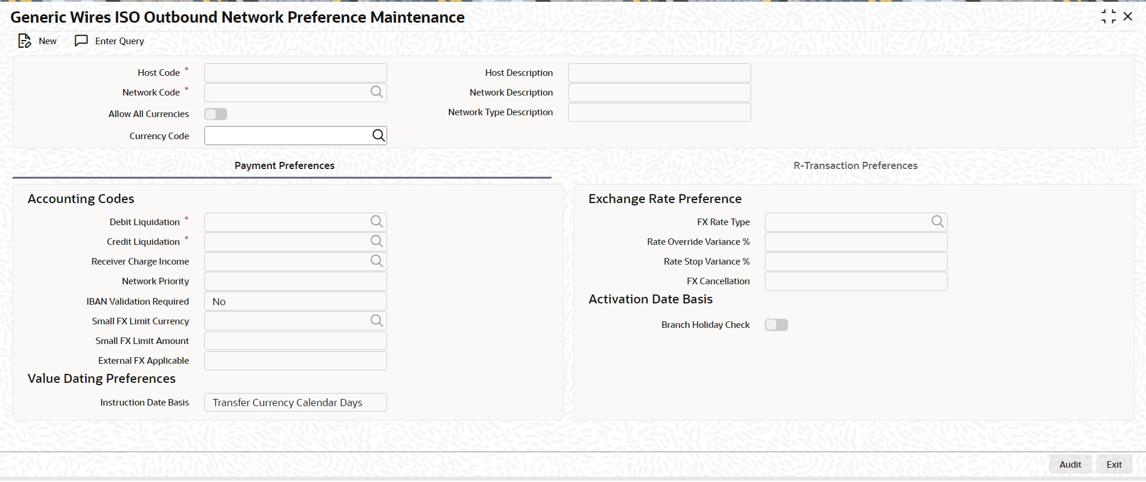Viewport: 1146px width, 482px height.
Task: Click the New record icon
Action: (x=24, y=41)
